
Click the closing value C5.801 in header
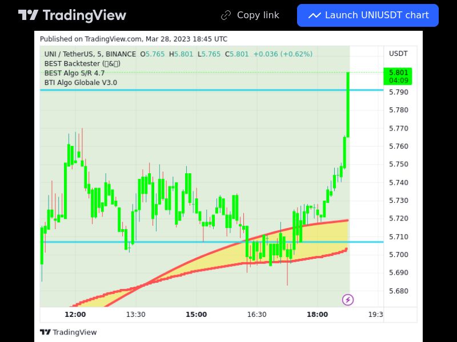tap(237, 54)
